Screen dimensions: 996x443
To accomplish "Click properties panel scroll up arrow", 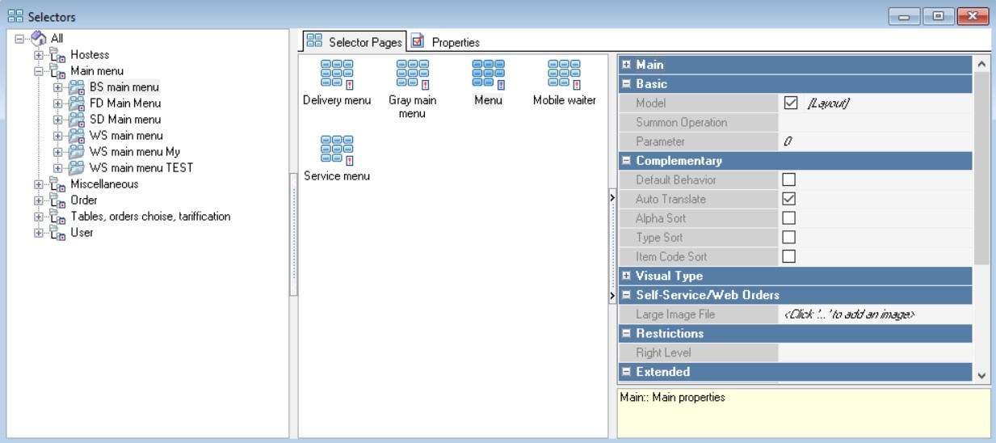I will [x=981, y=63].
